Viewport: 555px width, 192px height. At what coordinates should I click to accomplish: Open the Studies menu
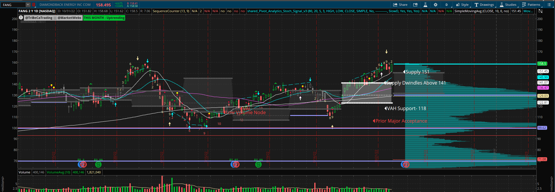pyautogui.click(x=508, y=5)
